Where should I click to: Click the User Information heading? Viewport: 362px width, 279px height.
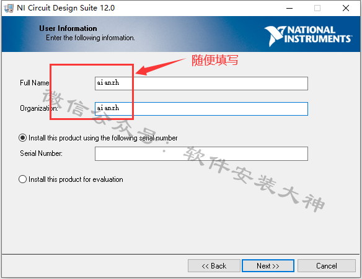(x=68, y=28)
